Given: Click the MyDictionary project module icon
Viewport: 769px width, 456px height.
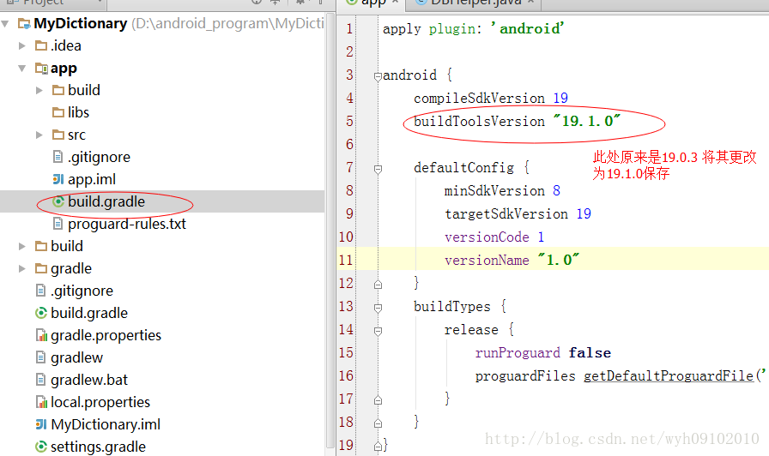Looking at the screenshot, I should pyautogui.click(x=24, y=23).
